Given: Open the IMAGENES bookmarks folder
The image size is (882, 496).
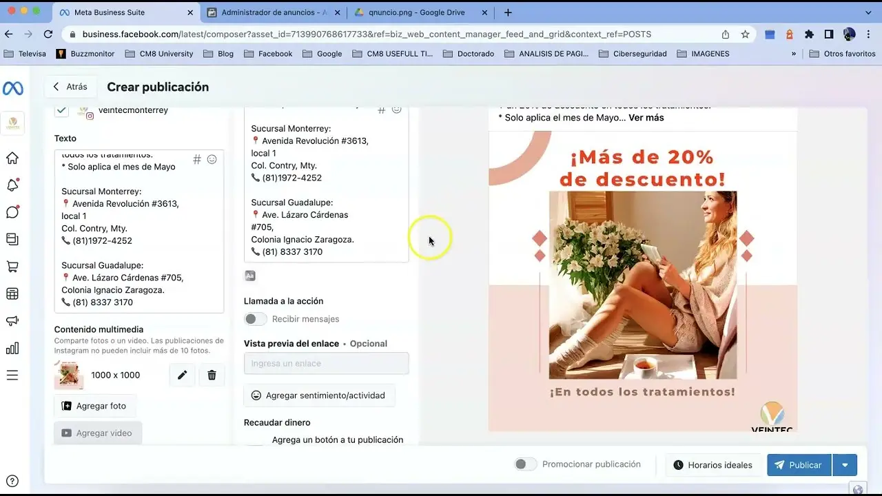Looking at the screenshot, I should (x=703, y=54).
